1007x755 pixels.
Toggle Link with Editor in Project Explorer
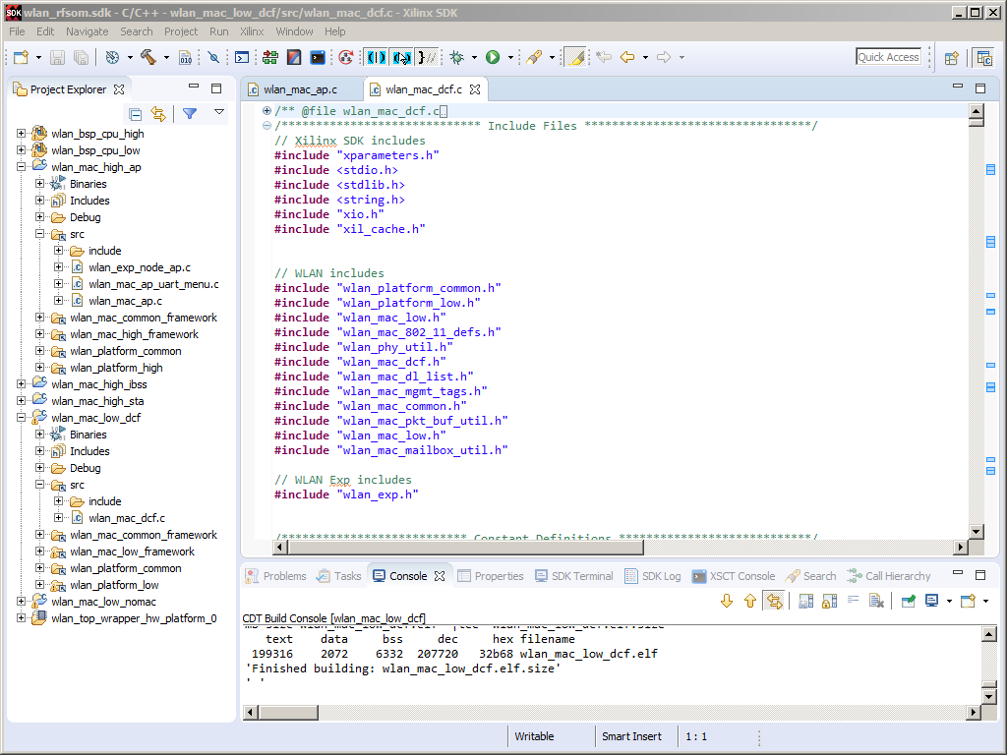pyautogui.click(x=158, y=114)
